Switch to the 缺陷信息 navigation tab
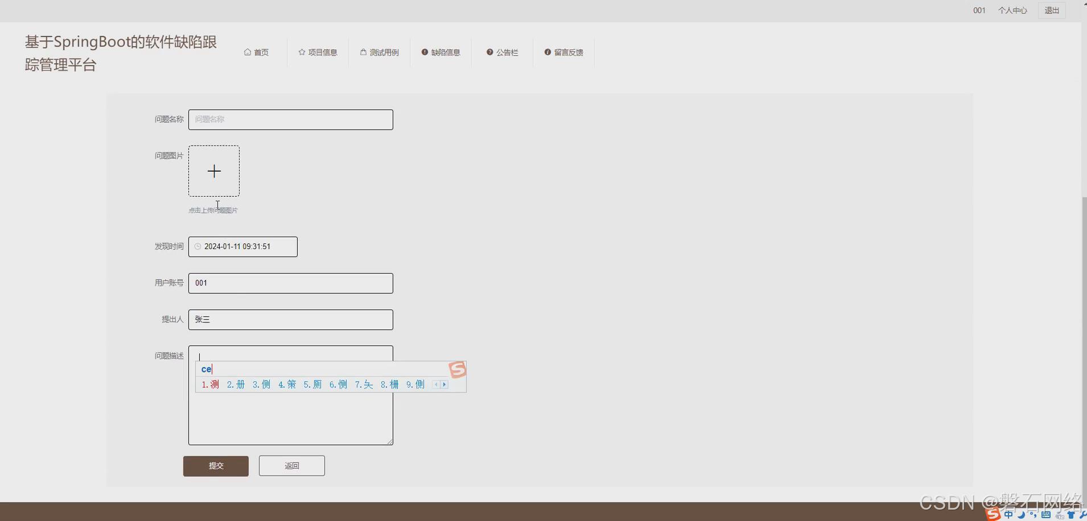The height and width of the screenshot is (521, 1087). pyautogui.click(x=447, y=52)
